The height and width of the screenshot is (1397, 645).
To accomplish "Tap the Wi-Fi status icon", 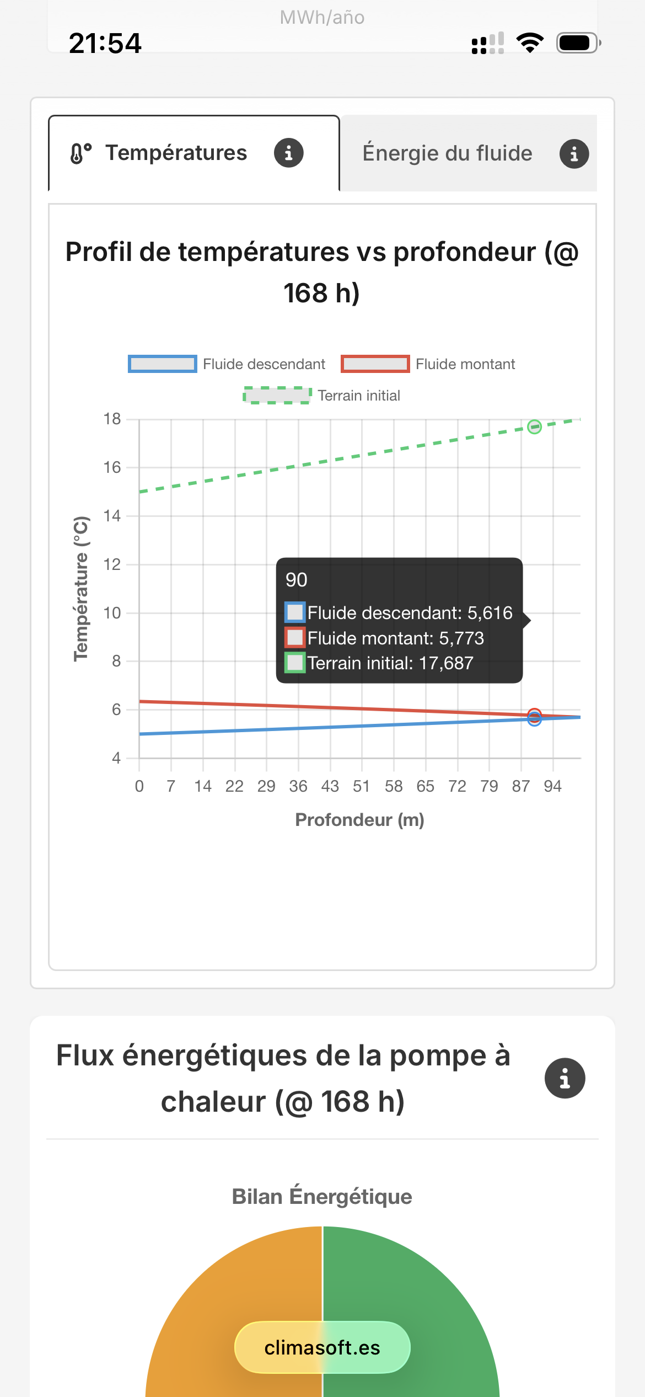I will click(530, 42).
